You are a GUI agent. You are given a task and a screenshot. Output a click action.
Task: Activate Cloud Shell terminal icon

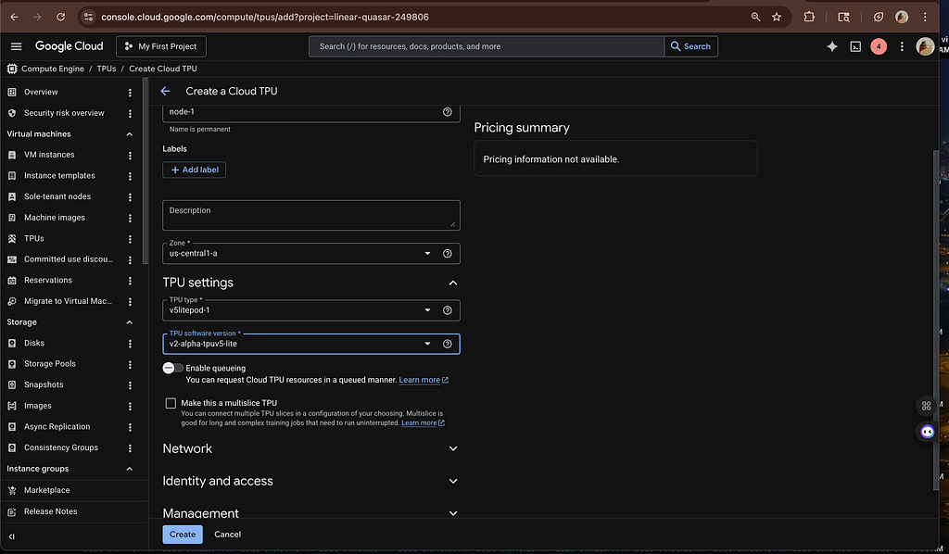click(855, 46)
